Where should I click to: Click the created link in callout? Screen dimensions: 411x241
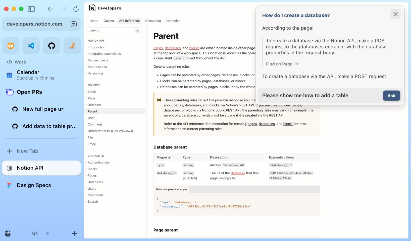click(x=251, y=115)
